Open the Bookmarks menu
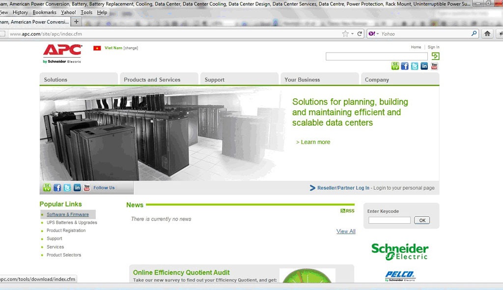The image size is (503, 290). tap(44, 12)
